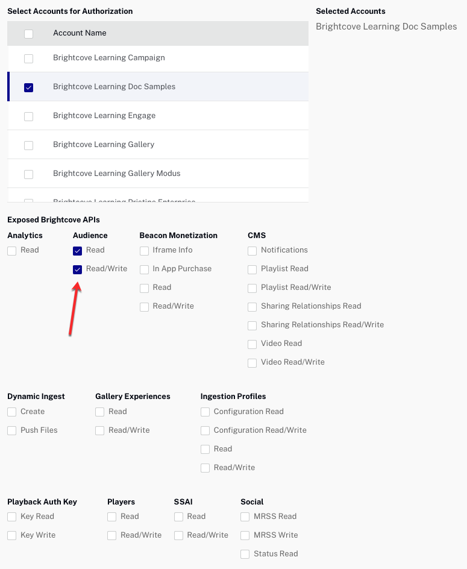The width and height of the screenshot is (467, 569).
Task: Check the Brightcove Learning Gallery account
Action: (x=28, y=145)
